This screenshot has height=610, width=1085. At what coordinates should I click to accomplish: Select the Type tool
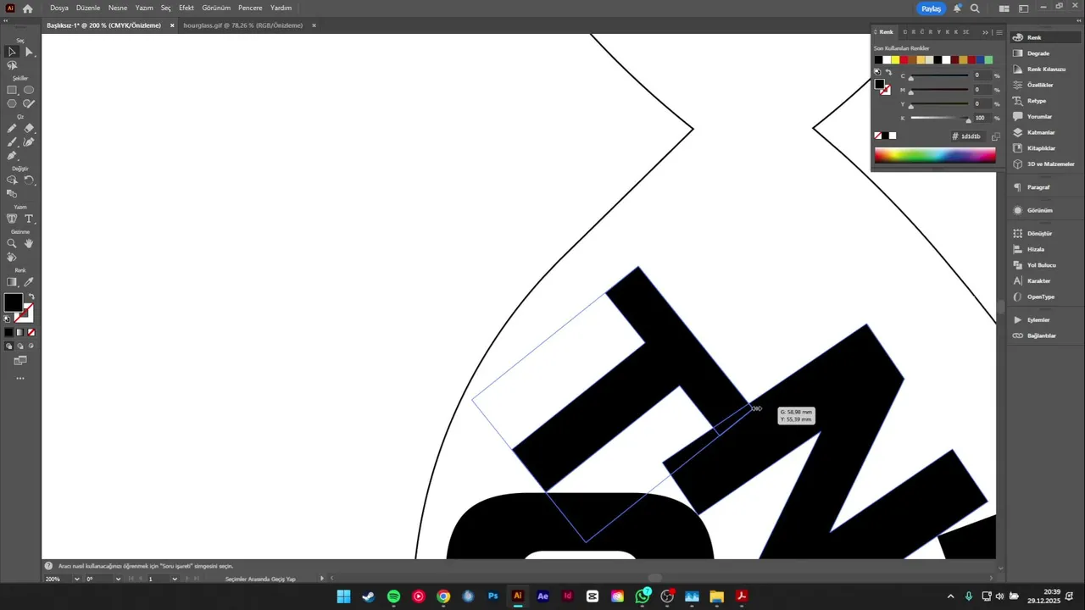pyautogui.click(x=29, y=219)
